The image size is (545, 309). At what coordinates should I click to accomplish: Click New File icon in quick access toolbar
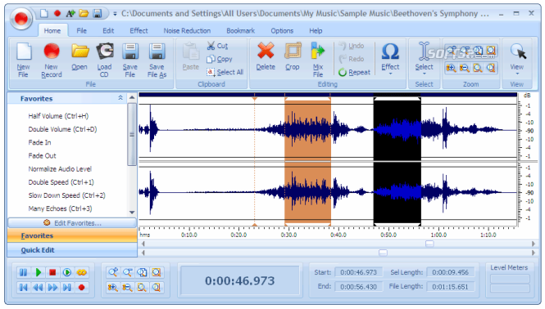coord(44,14)
